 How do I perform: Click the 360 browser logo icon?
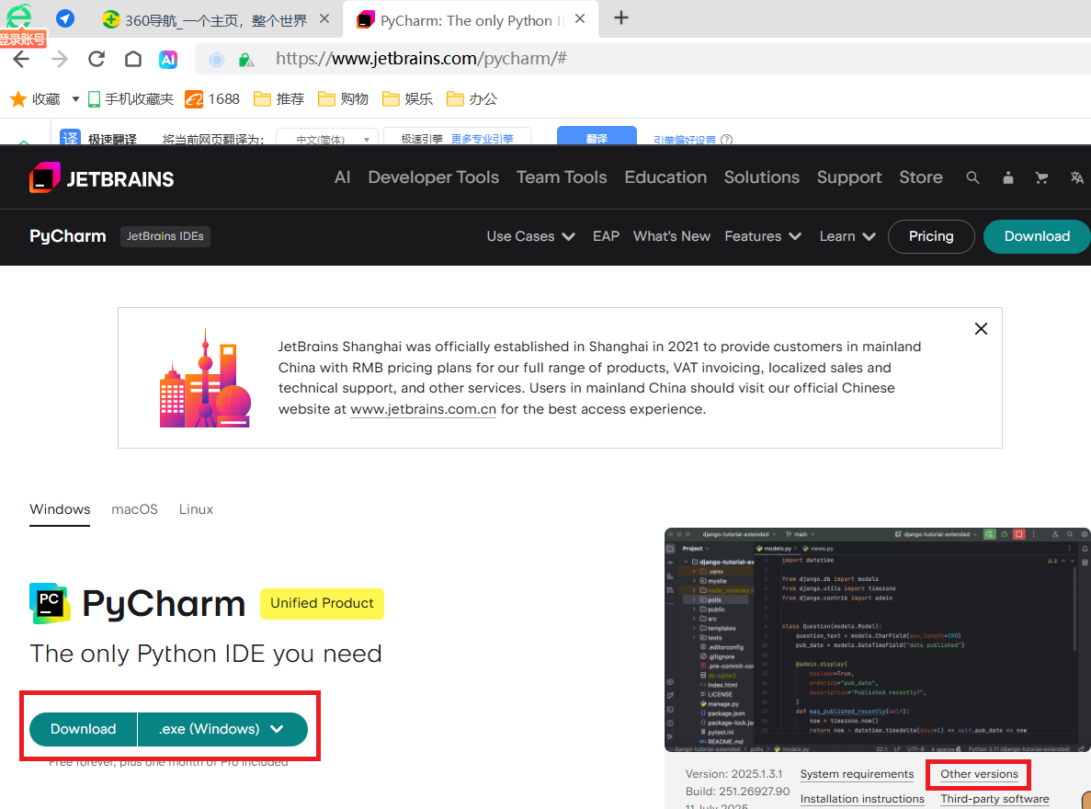18,16
